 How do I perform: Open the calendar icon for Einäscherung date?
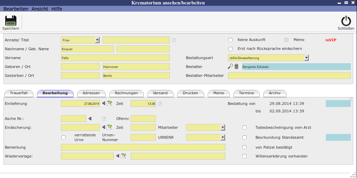109,127
